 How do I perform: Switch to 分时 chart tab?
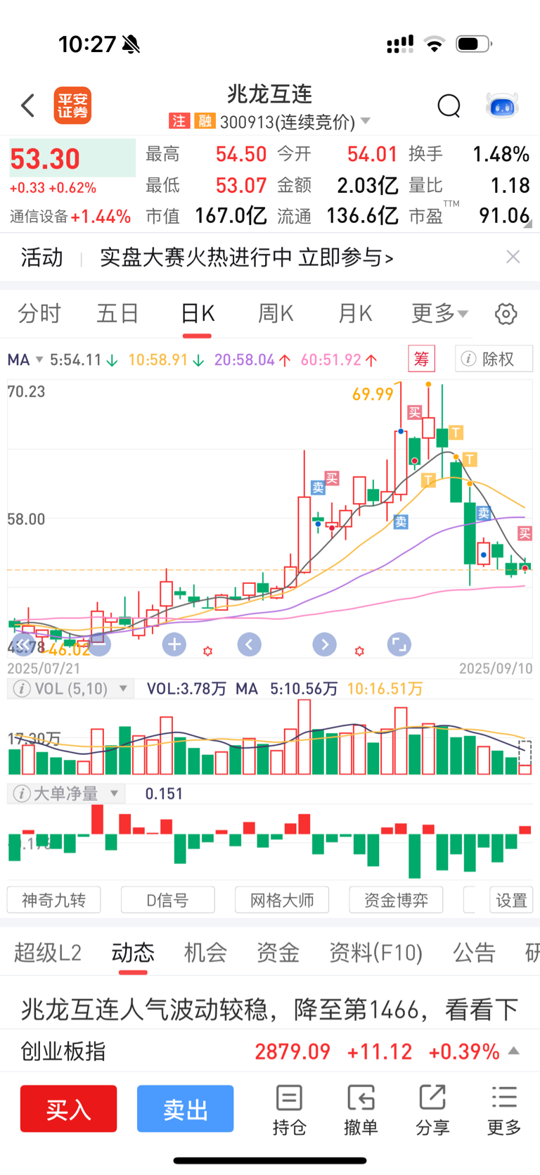pyautogui.click(x=39, y=313)
